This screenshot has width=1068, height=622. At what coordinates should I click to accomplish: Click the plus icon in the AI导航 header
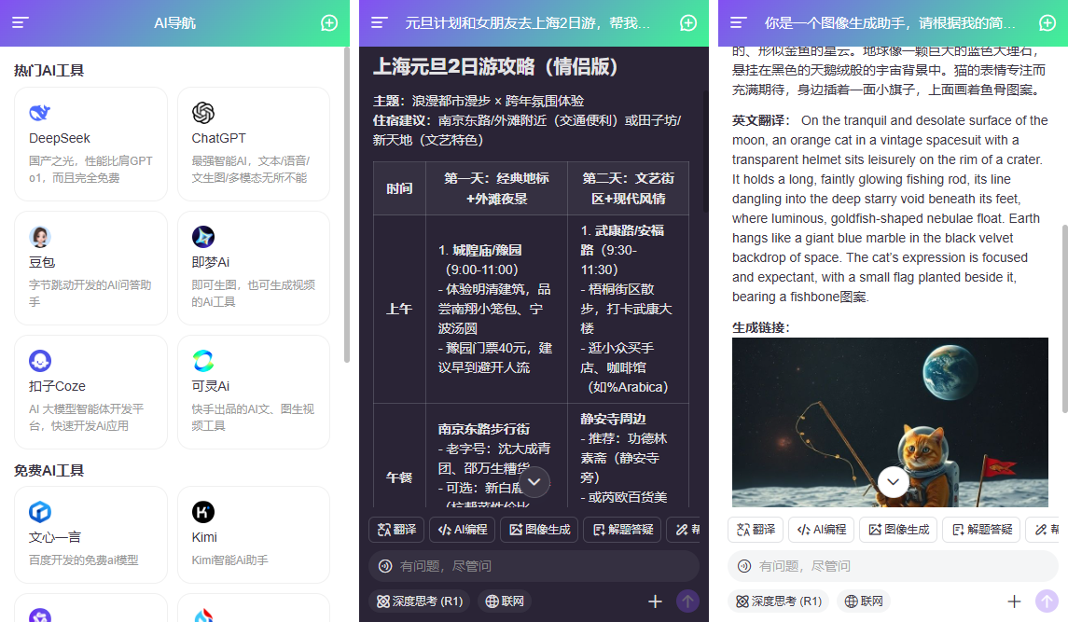pos(328,23)
